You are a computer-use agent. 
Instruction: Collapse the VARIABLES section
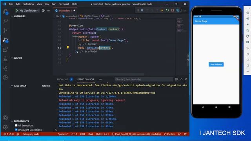(x=12, y=16)
